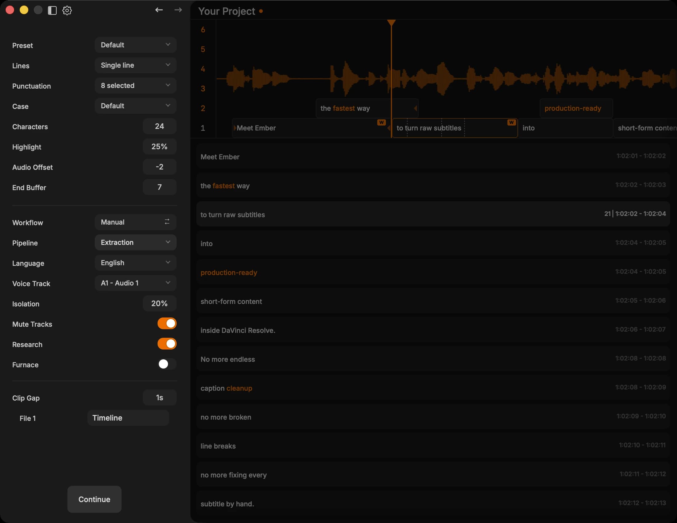Turn off the Research switch
This screenshot has width=677, height=523.
pyautogui.click(x=167, y=344)
